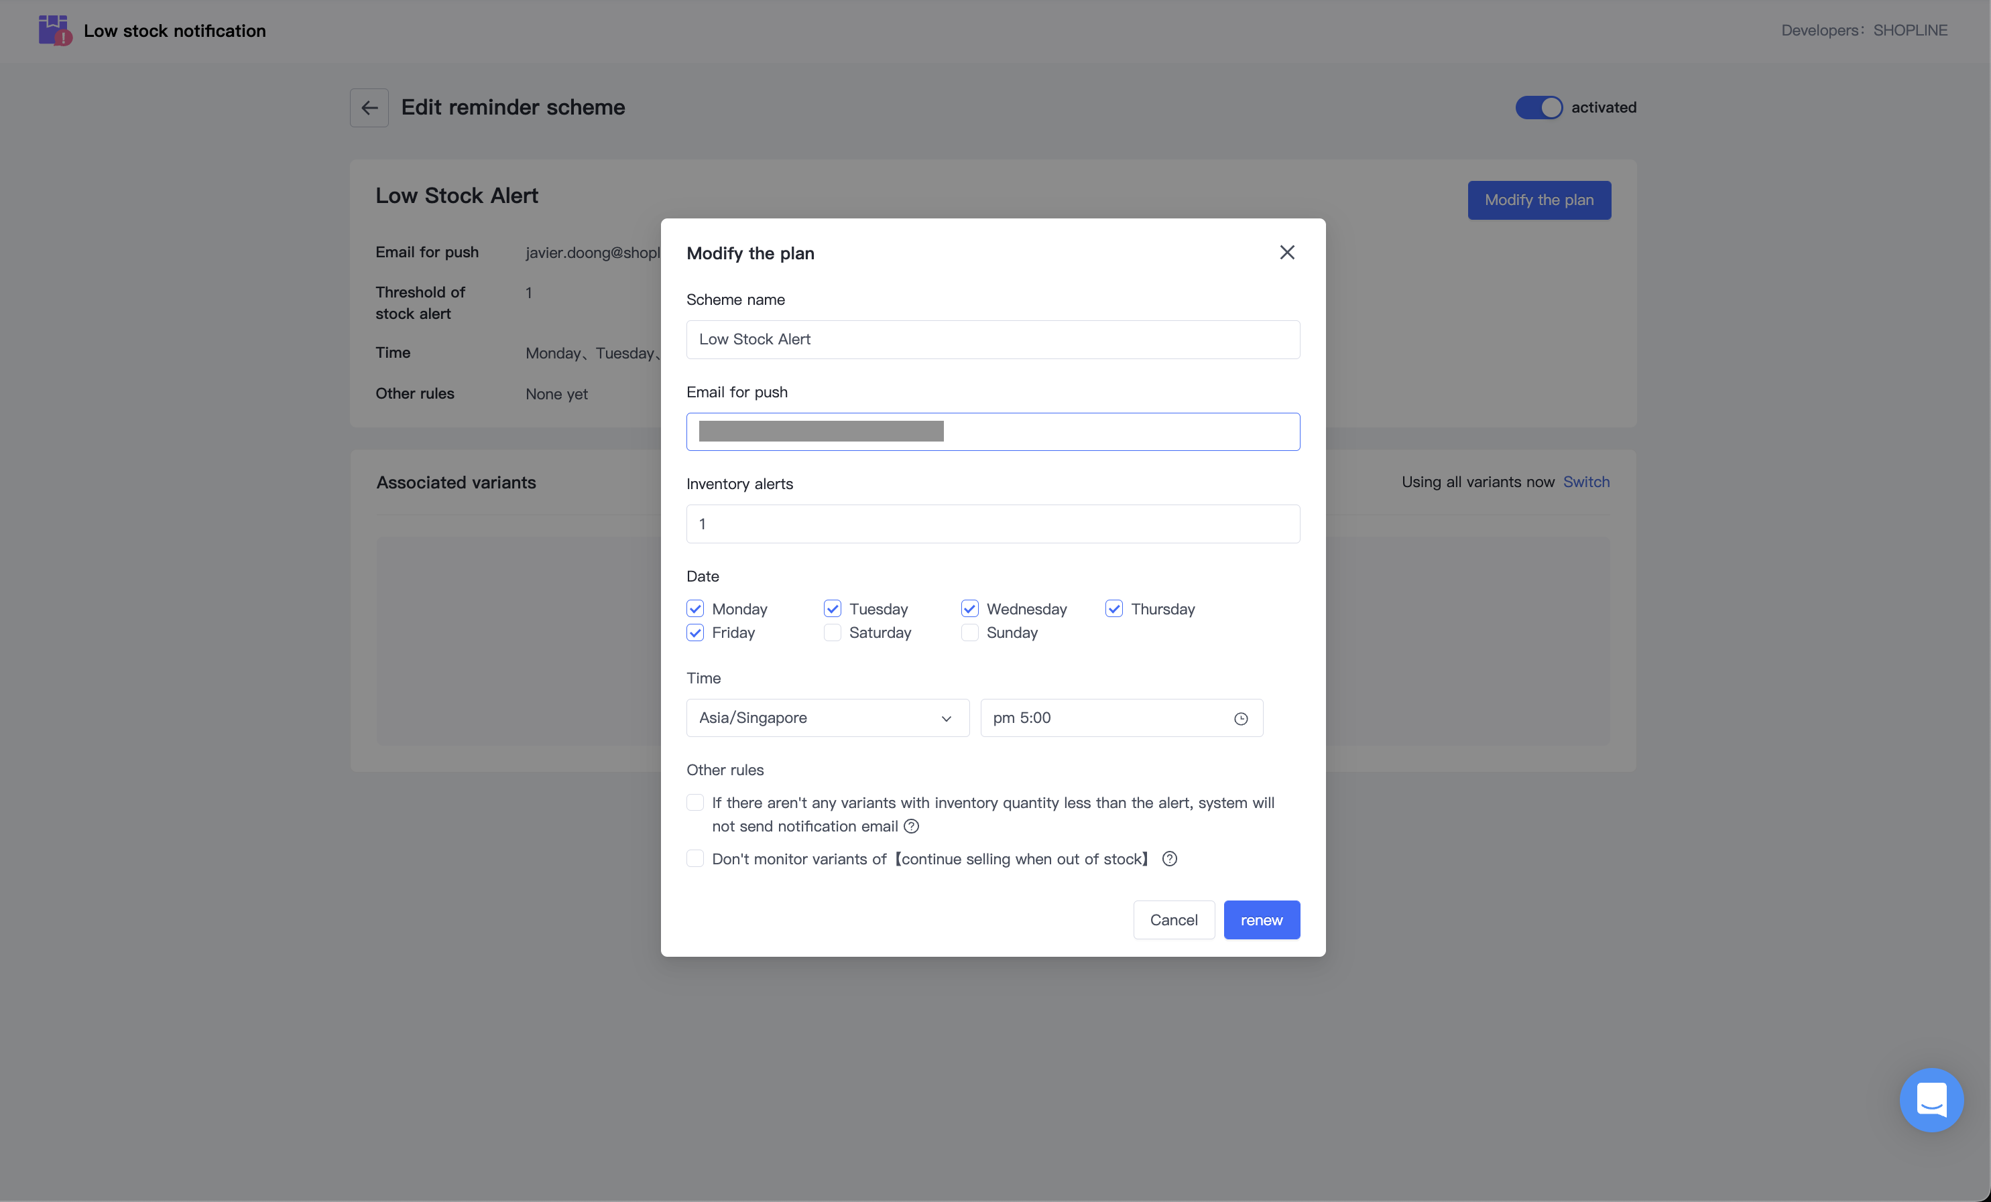1991x1202 pixels.
Task: Click the back arrow button
Action: 369,107
